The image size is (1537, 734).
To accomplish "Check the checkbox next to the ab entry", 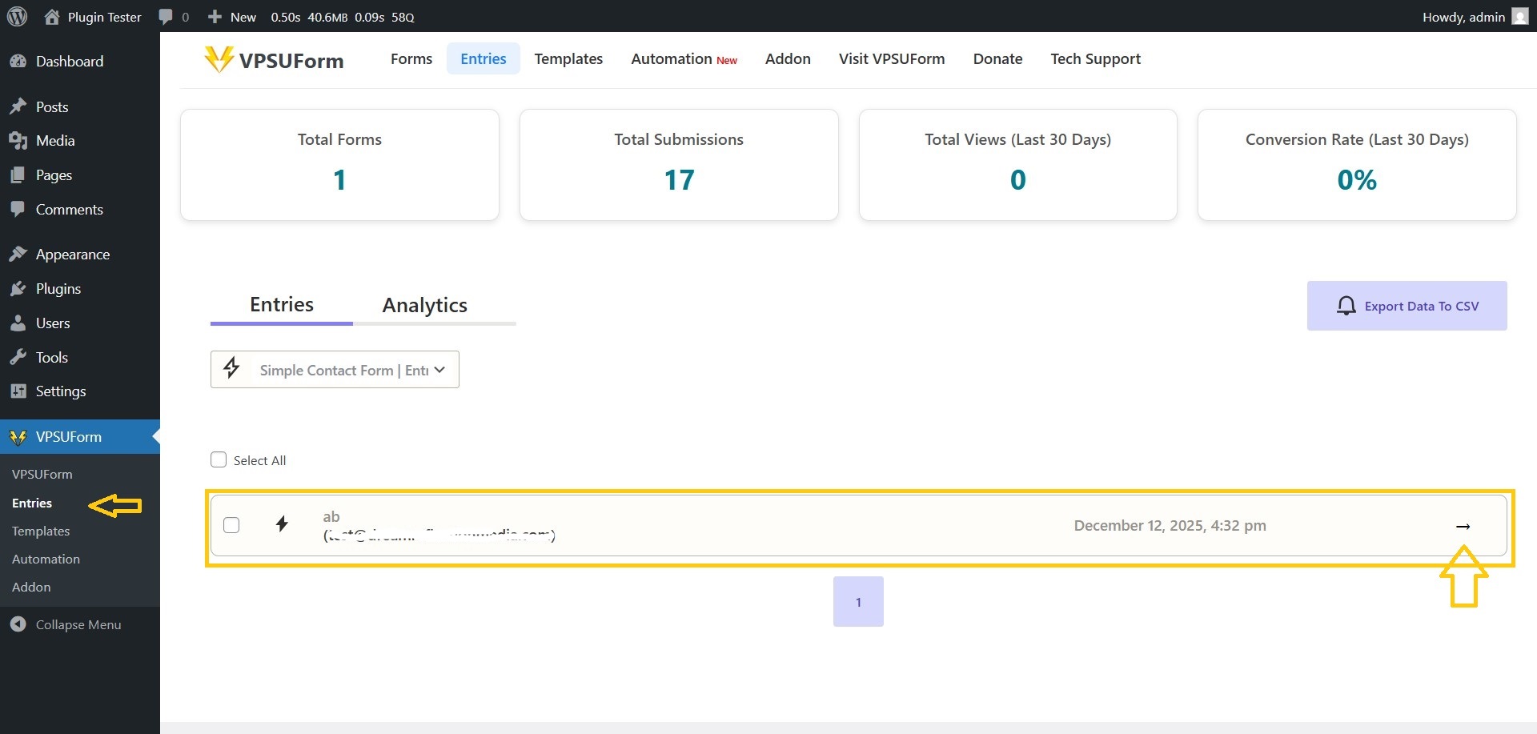I will (231, 525).
